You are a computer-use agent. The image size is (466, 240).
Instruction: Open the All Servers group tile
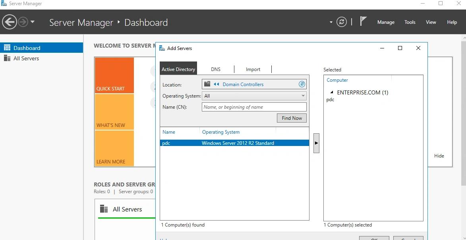127,209
